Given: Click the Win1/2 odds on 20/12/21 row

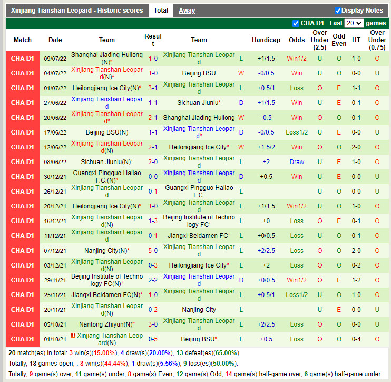Looking at the screenshot, I should (x=297, y=206).
